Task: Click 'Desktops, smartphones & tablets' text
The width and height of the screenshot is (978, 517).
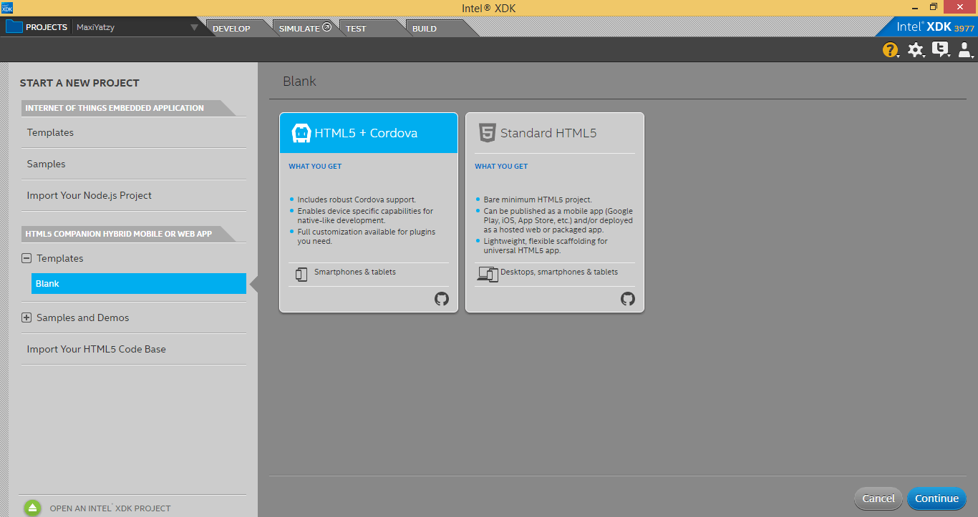Action: tap(559, 272)
